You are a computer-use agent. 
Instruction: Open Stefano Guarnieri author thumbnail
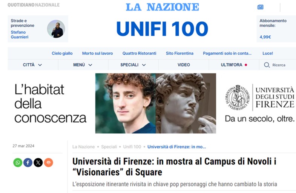[x=56, y=29]
